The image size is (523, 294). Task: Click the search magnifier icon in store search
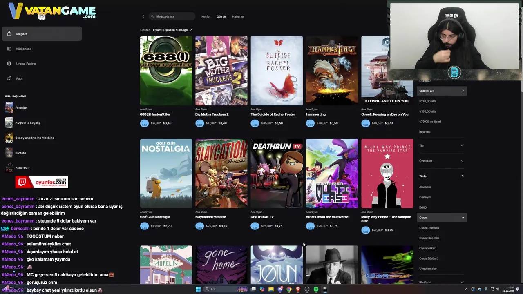pos(153,16)
